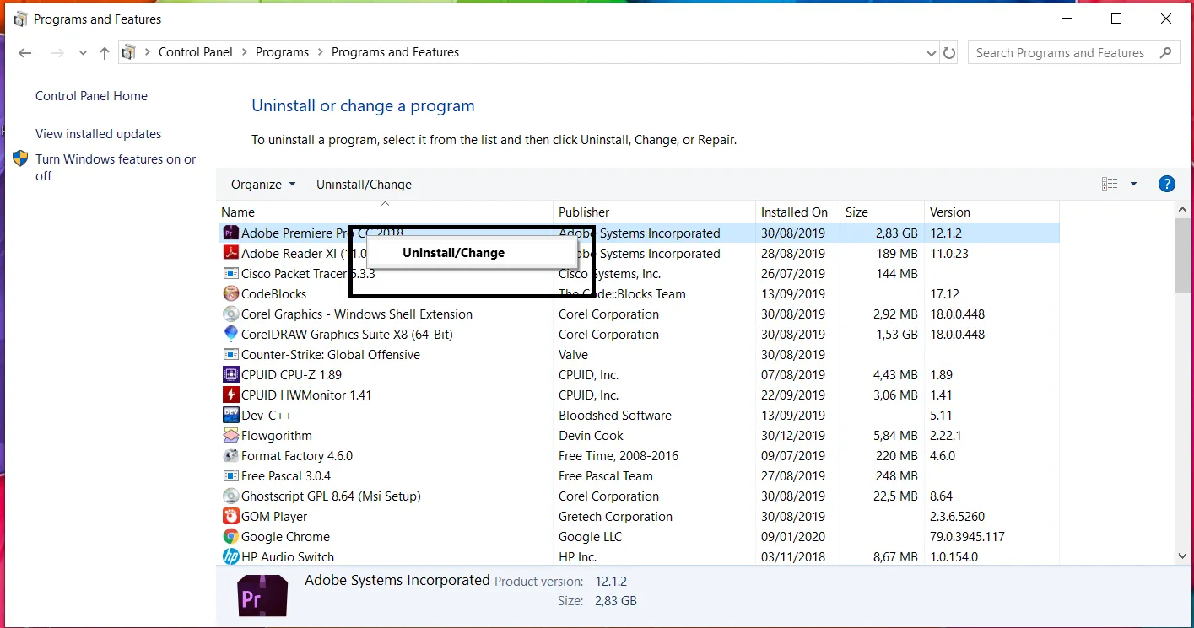Viewport: 1194px width, 628px height.
Task: Select the GOM Player icon in list
Action: pos(230,517)
